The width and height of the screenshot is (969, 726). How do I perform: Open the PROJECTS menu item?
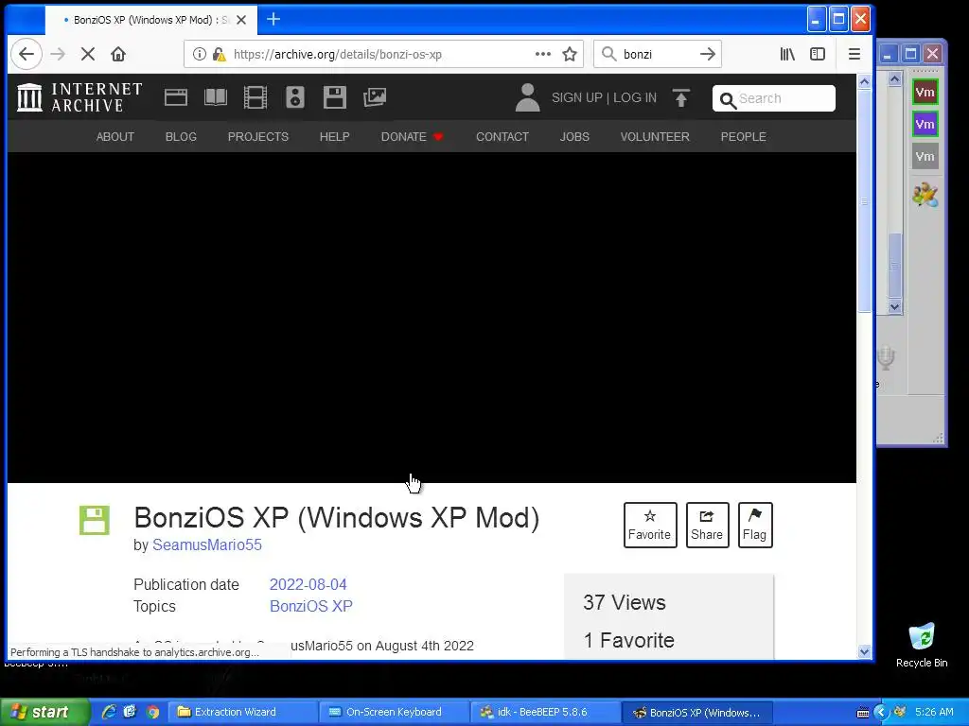tap(257, 136)
